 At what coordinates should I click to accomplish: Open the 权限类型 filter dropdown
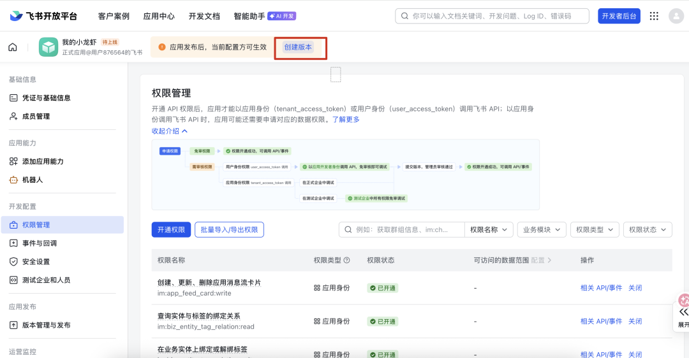(x=595, y=229)
